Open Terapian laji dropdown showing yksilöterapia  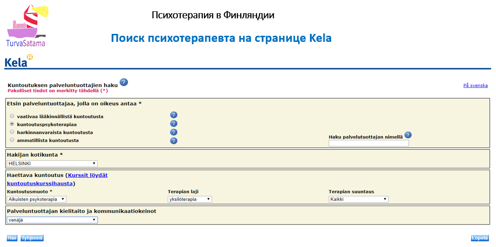pyautogui.click(x=190, y=199)
